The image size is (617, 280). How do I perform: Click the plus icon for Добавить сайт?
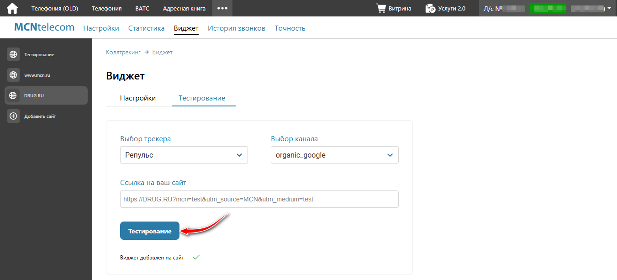[13, 116]
